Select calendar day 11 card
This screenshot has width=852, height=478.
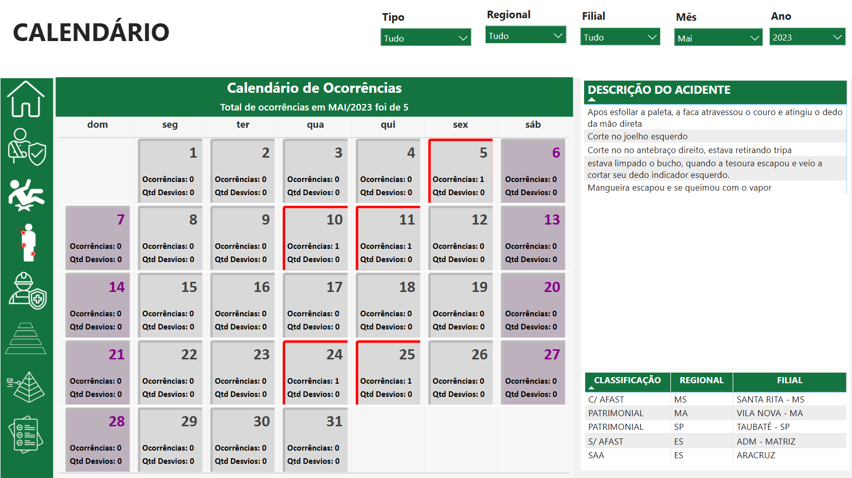pos(388,238)
